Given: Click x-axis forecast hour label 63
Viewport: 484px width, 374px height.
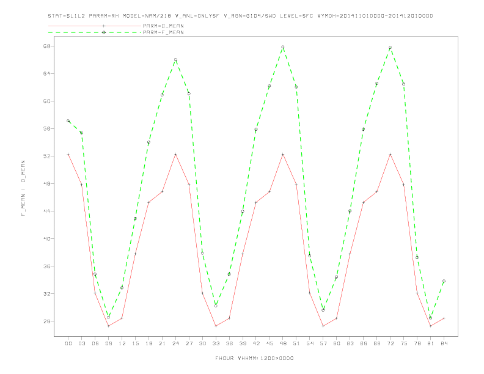Looking at the screenshot, I should coord(350,343).
